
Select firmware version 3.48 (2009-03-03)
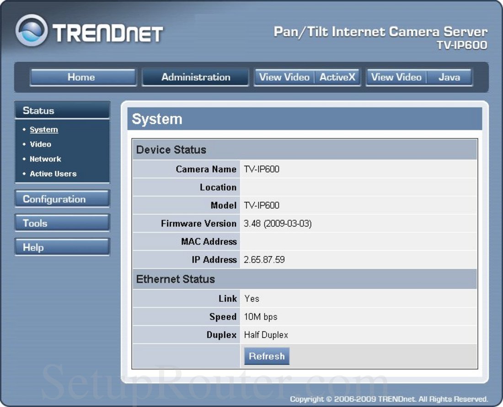[x=278, y=224]
